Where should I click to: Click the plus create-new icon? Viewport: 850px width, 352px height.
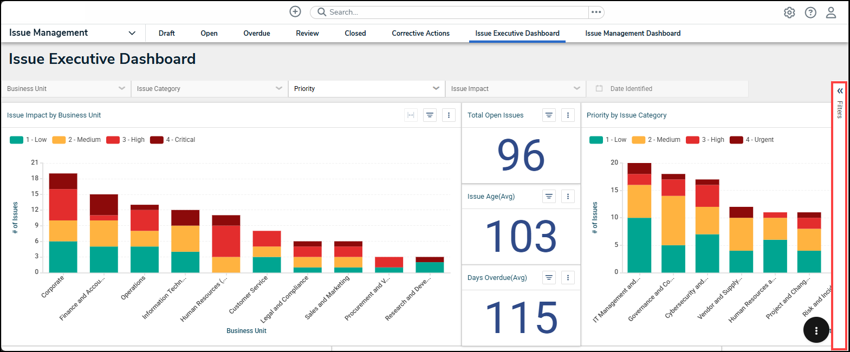tap(295, 12)
